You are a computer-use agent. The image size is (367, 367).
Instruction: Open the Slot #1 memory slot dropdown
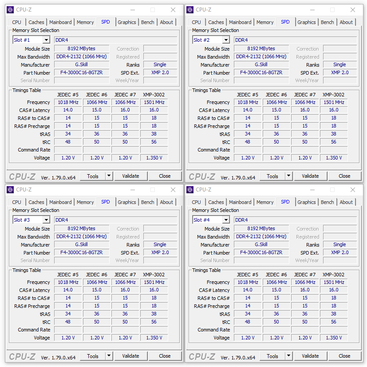[x=46, y=40]
